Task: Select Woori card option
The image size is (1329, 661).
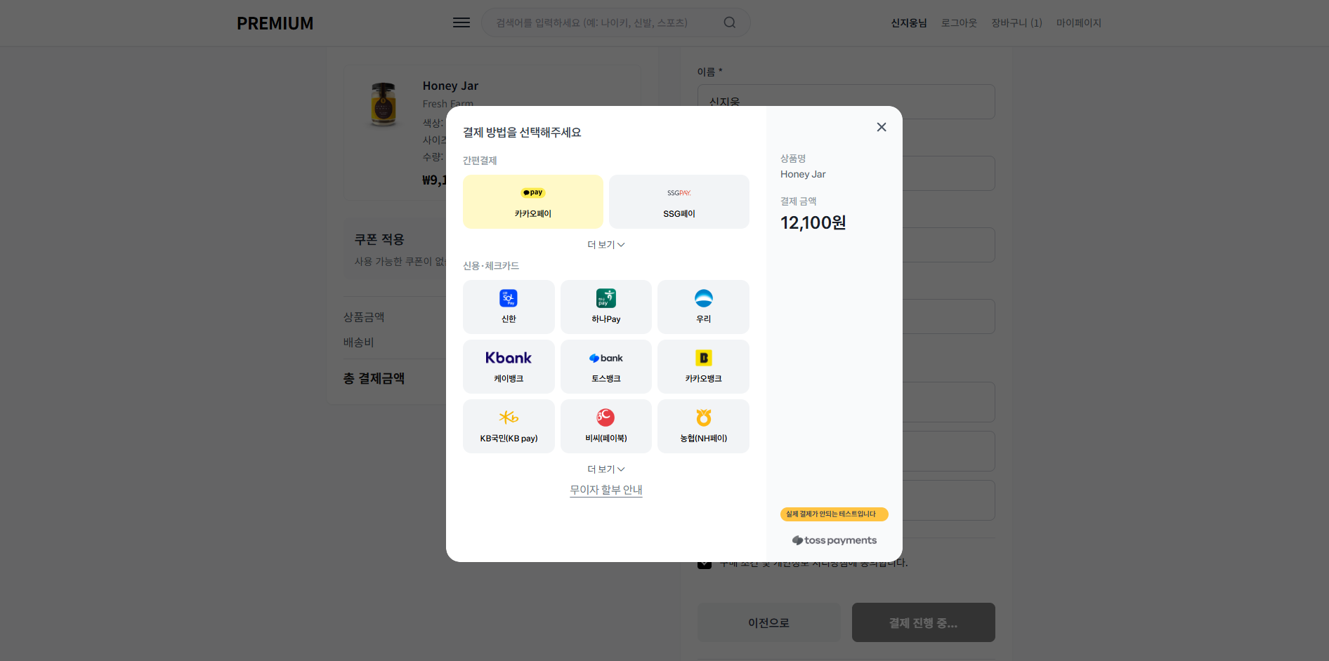Action: pos(703,307)
